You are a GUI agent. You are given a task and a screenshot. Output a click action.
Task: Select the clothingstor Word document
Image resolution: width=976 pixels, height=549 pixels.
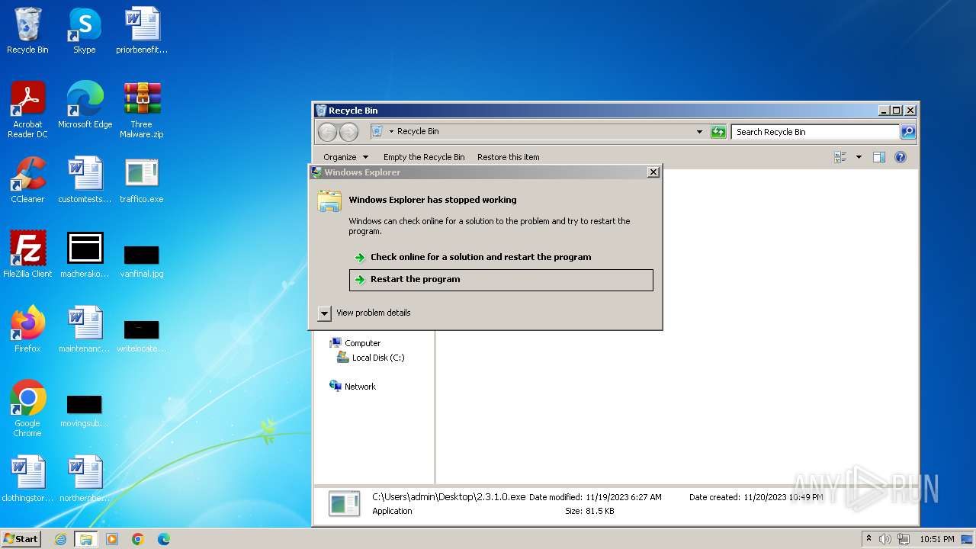coord(27,479)
